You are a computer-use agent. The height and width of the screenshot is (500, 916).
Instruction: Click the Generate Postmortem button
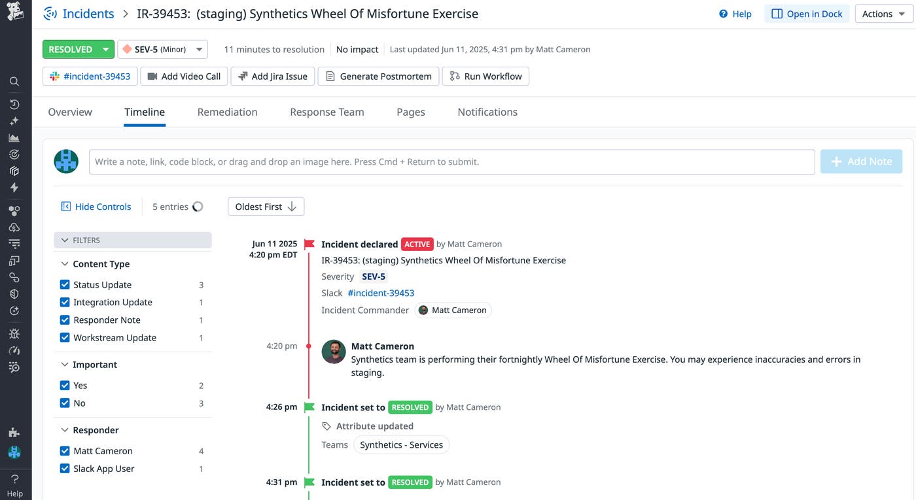[379, 76]
